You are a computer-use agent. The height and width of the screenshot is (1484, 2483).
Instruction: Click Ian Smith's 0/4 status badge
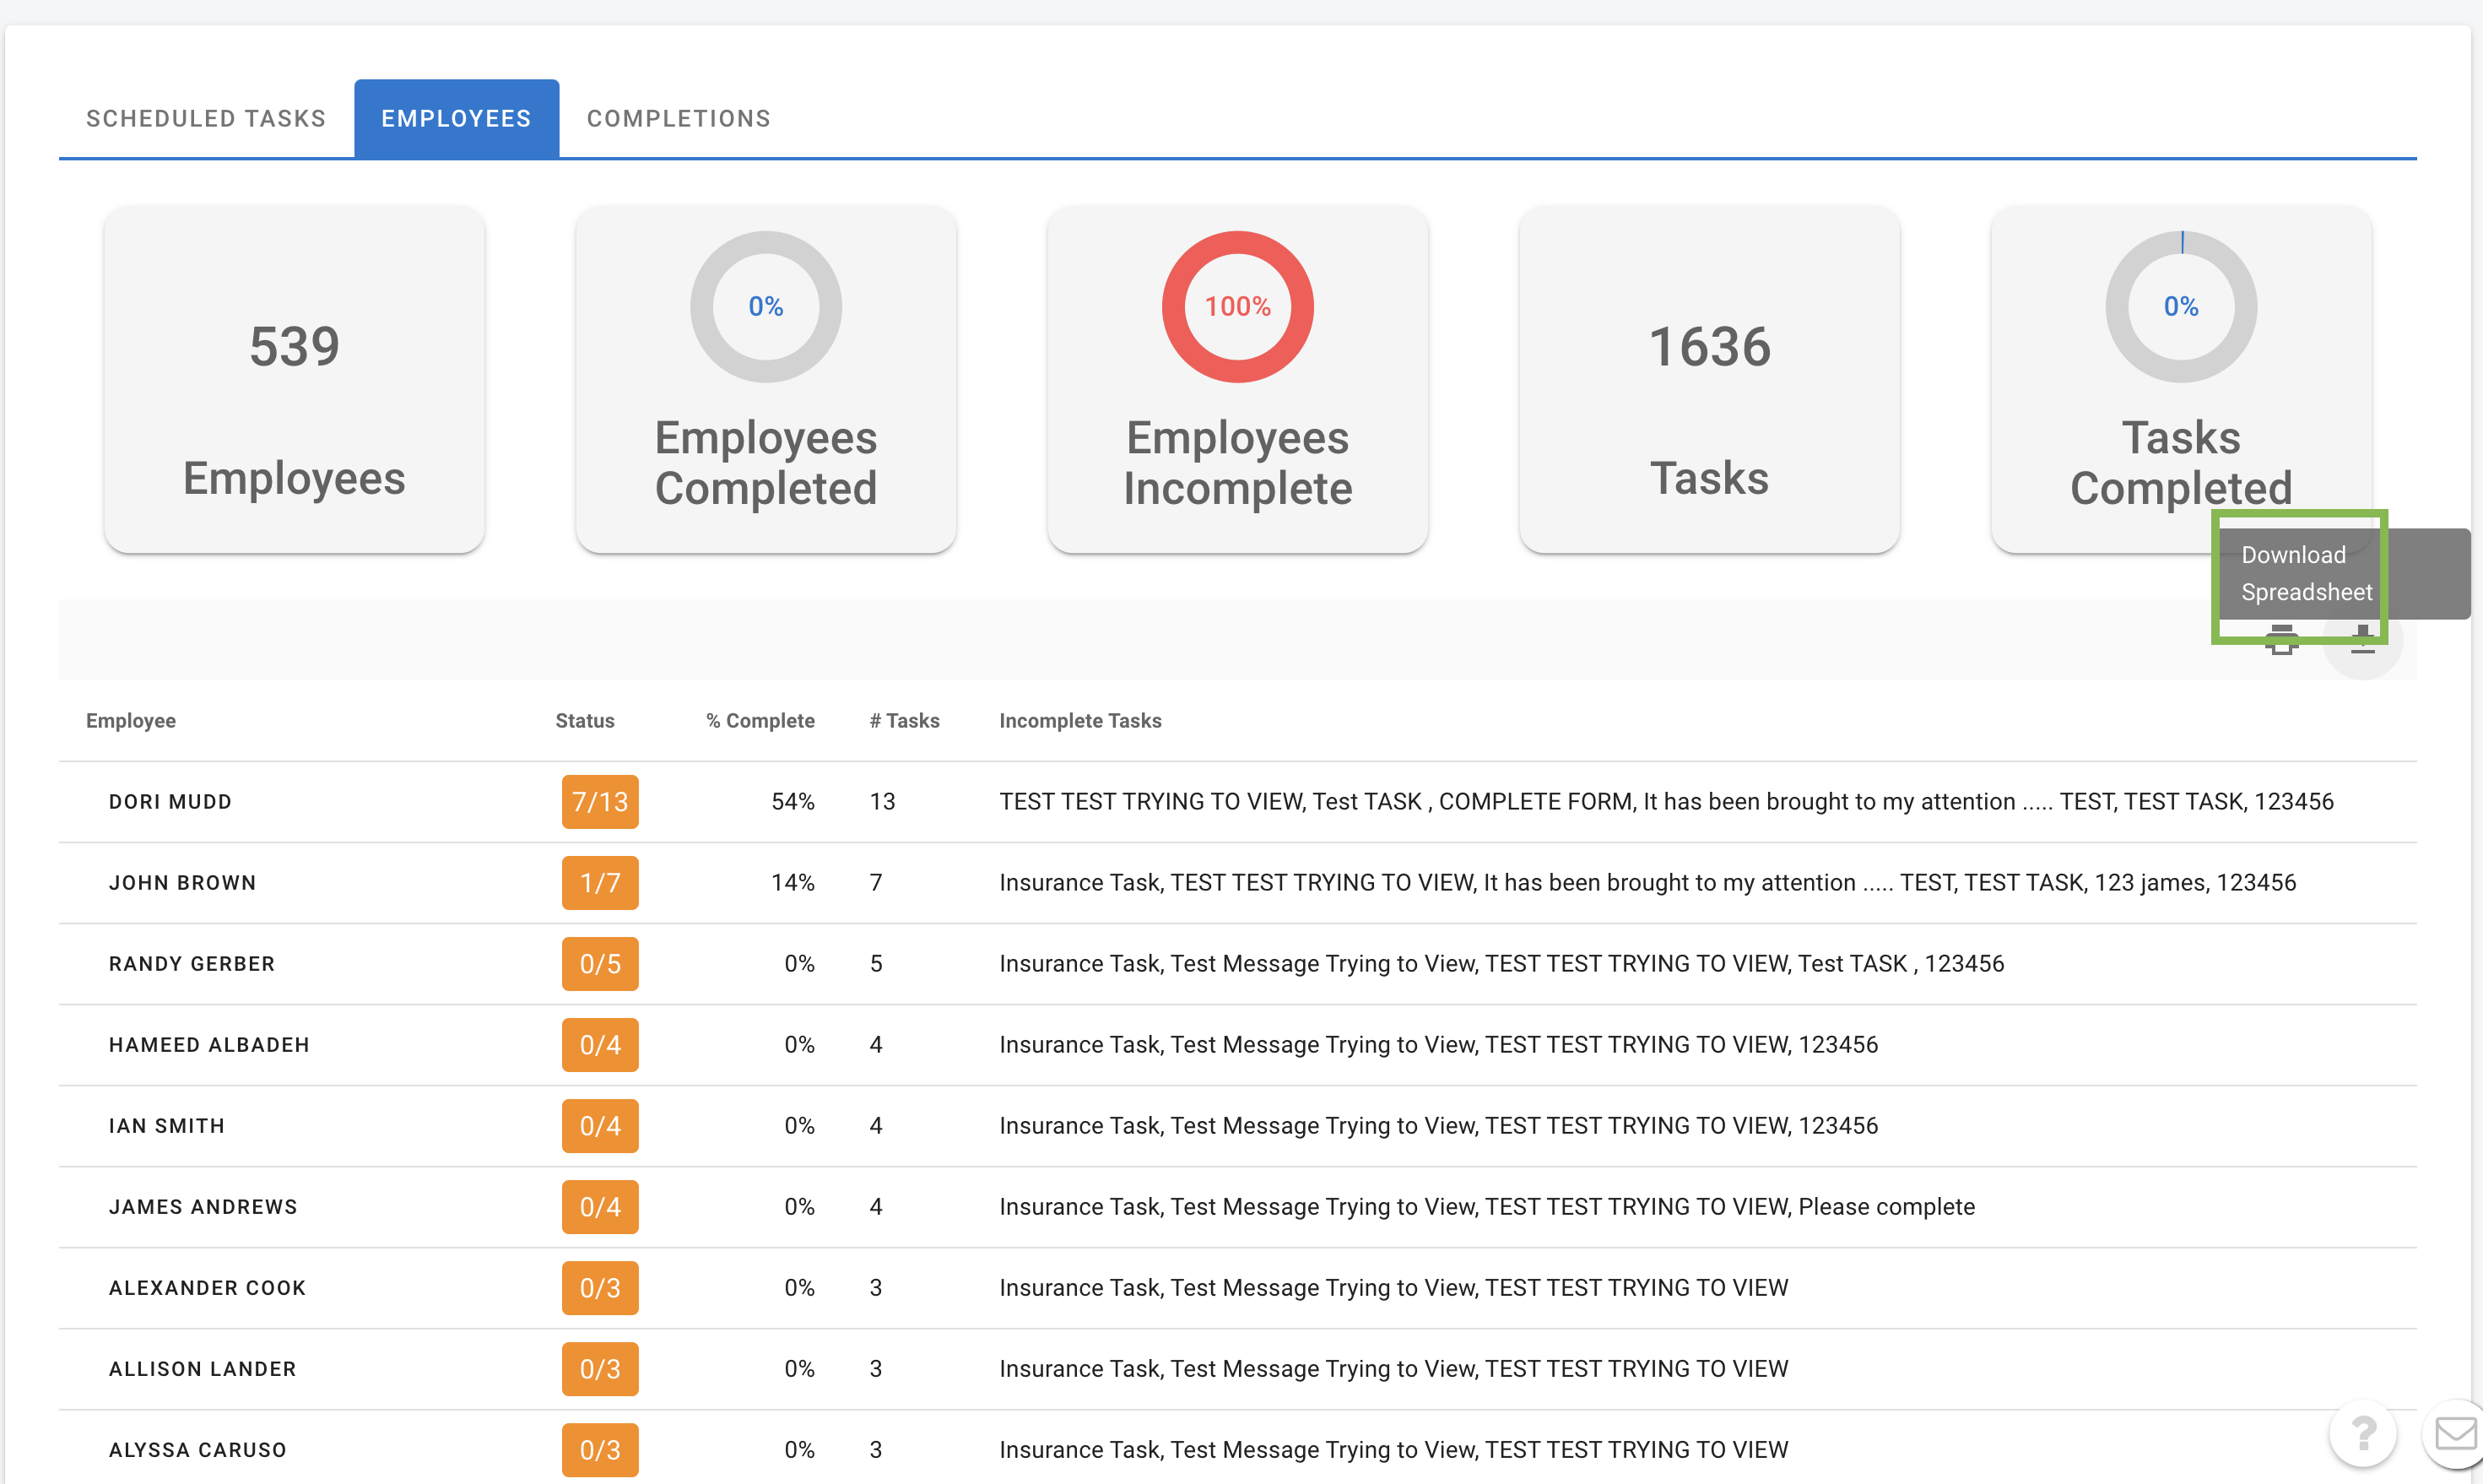[600, 1126]
